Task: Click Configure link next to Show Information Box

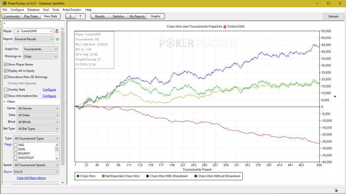Action: pyautogui.click(x=49, y=96)
